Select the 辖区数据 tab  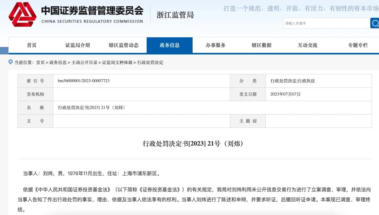(x=261, y=45)
